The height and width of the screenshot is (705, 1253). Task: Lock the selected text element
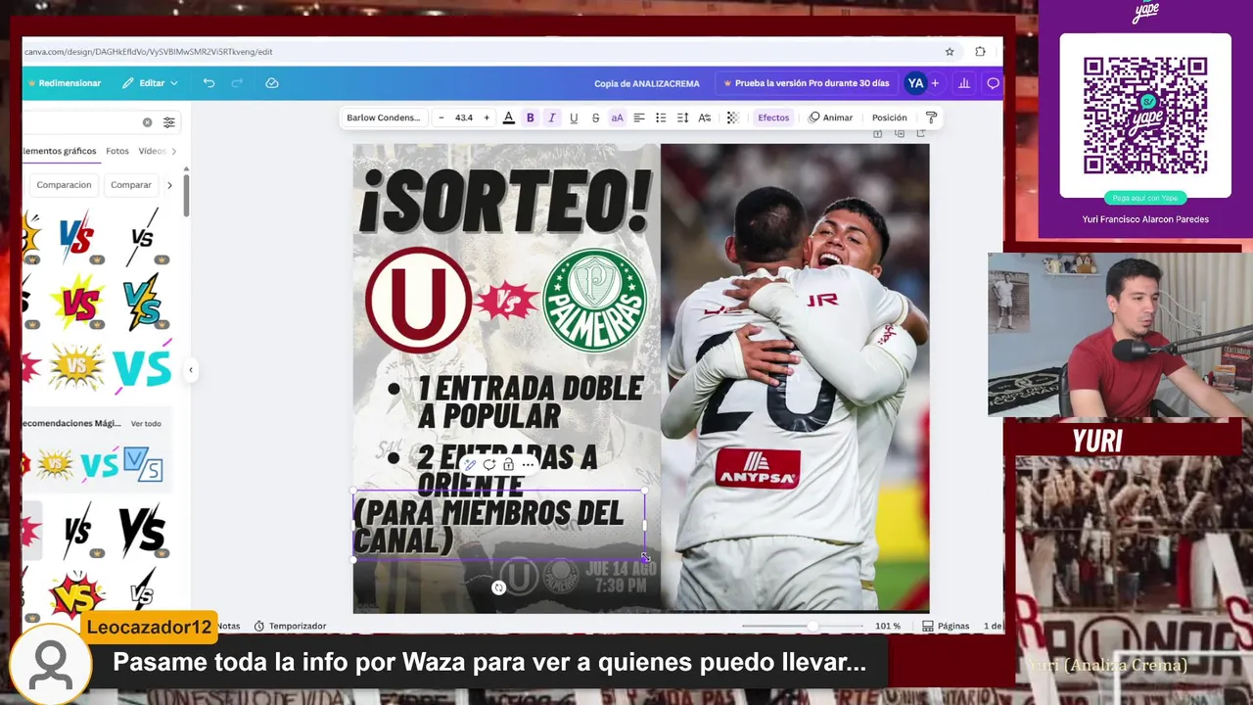click(x=508, y=465)
